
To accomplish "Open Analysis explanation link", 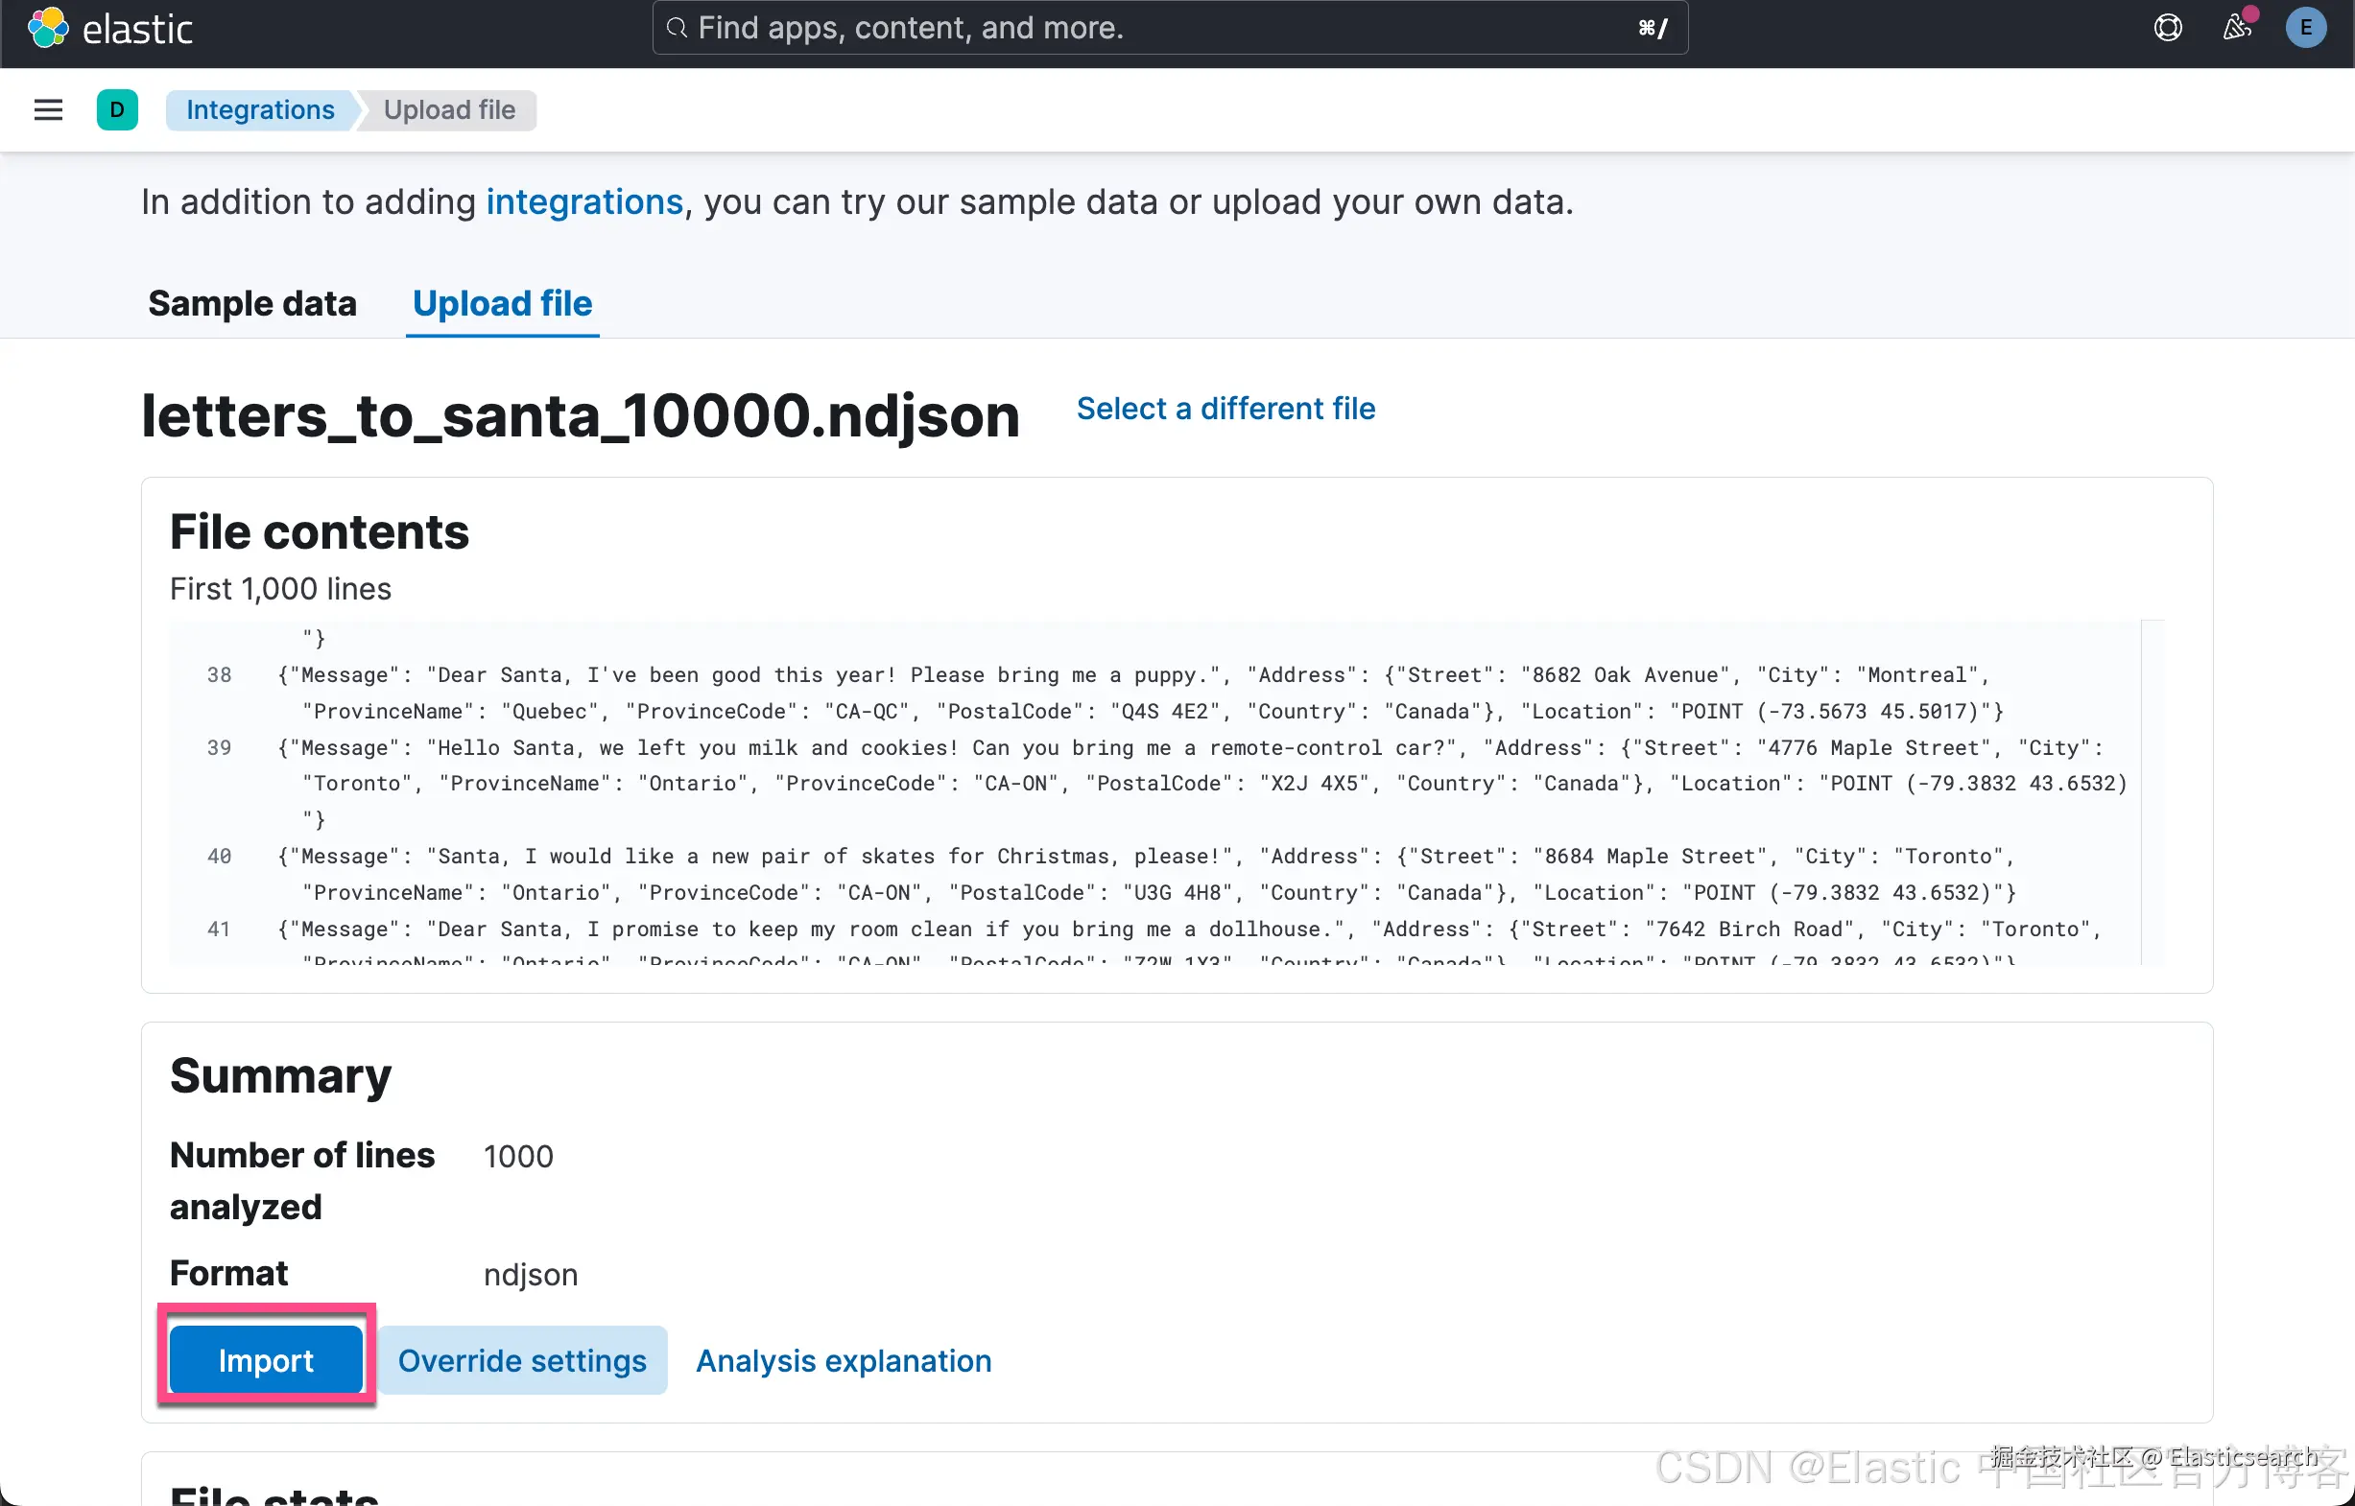I will click(x=844, y=1360).
